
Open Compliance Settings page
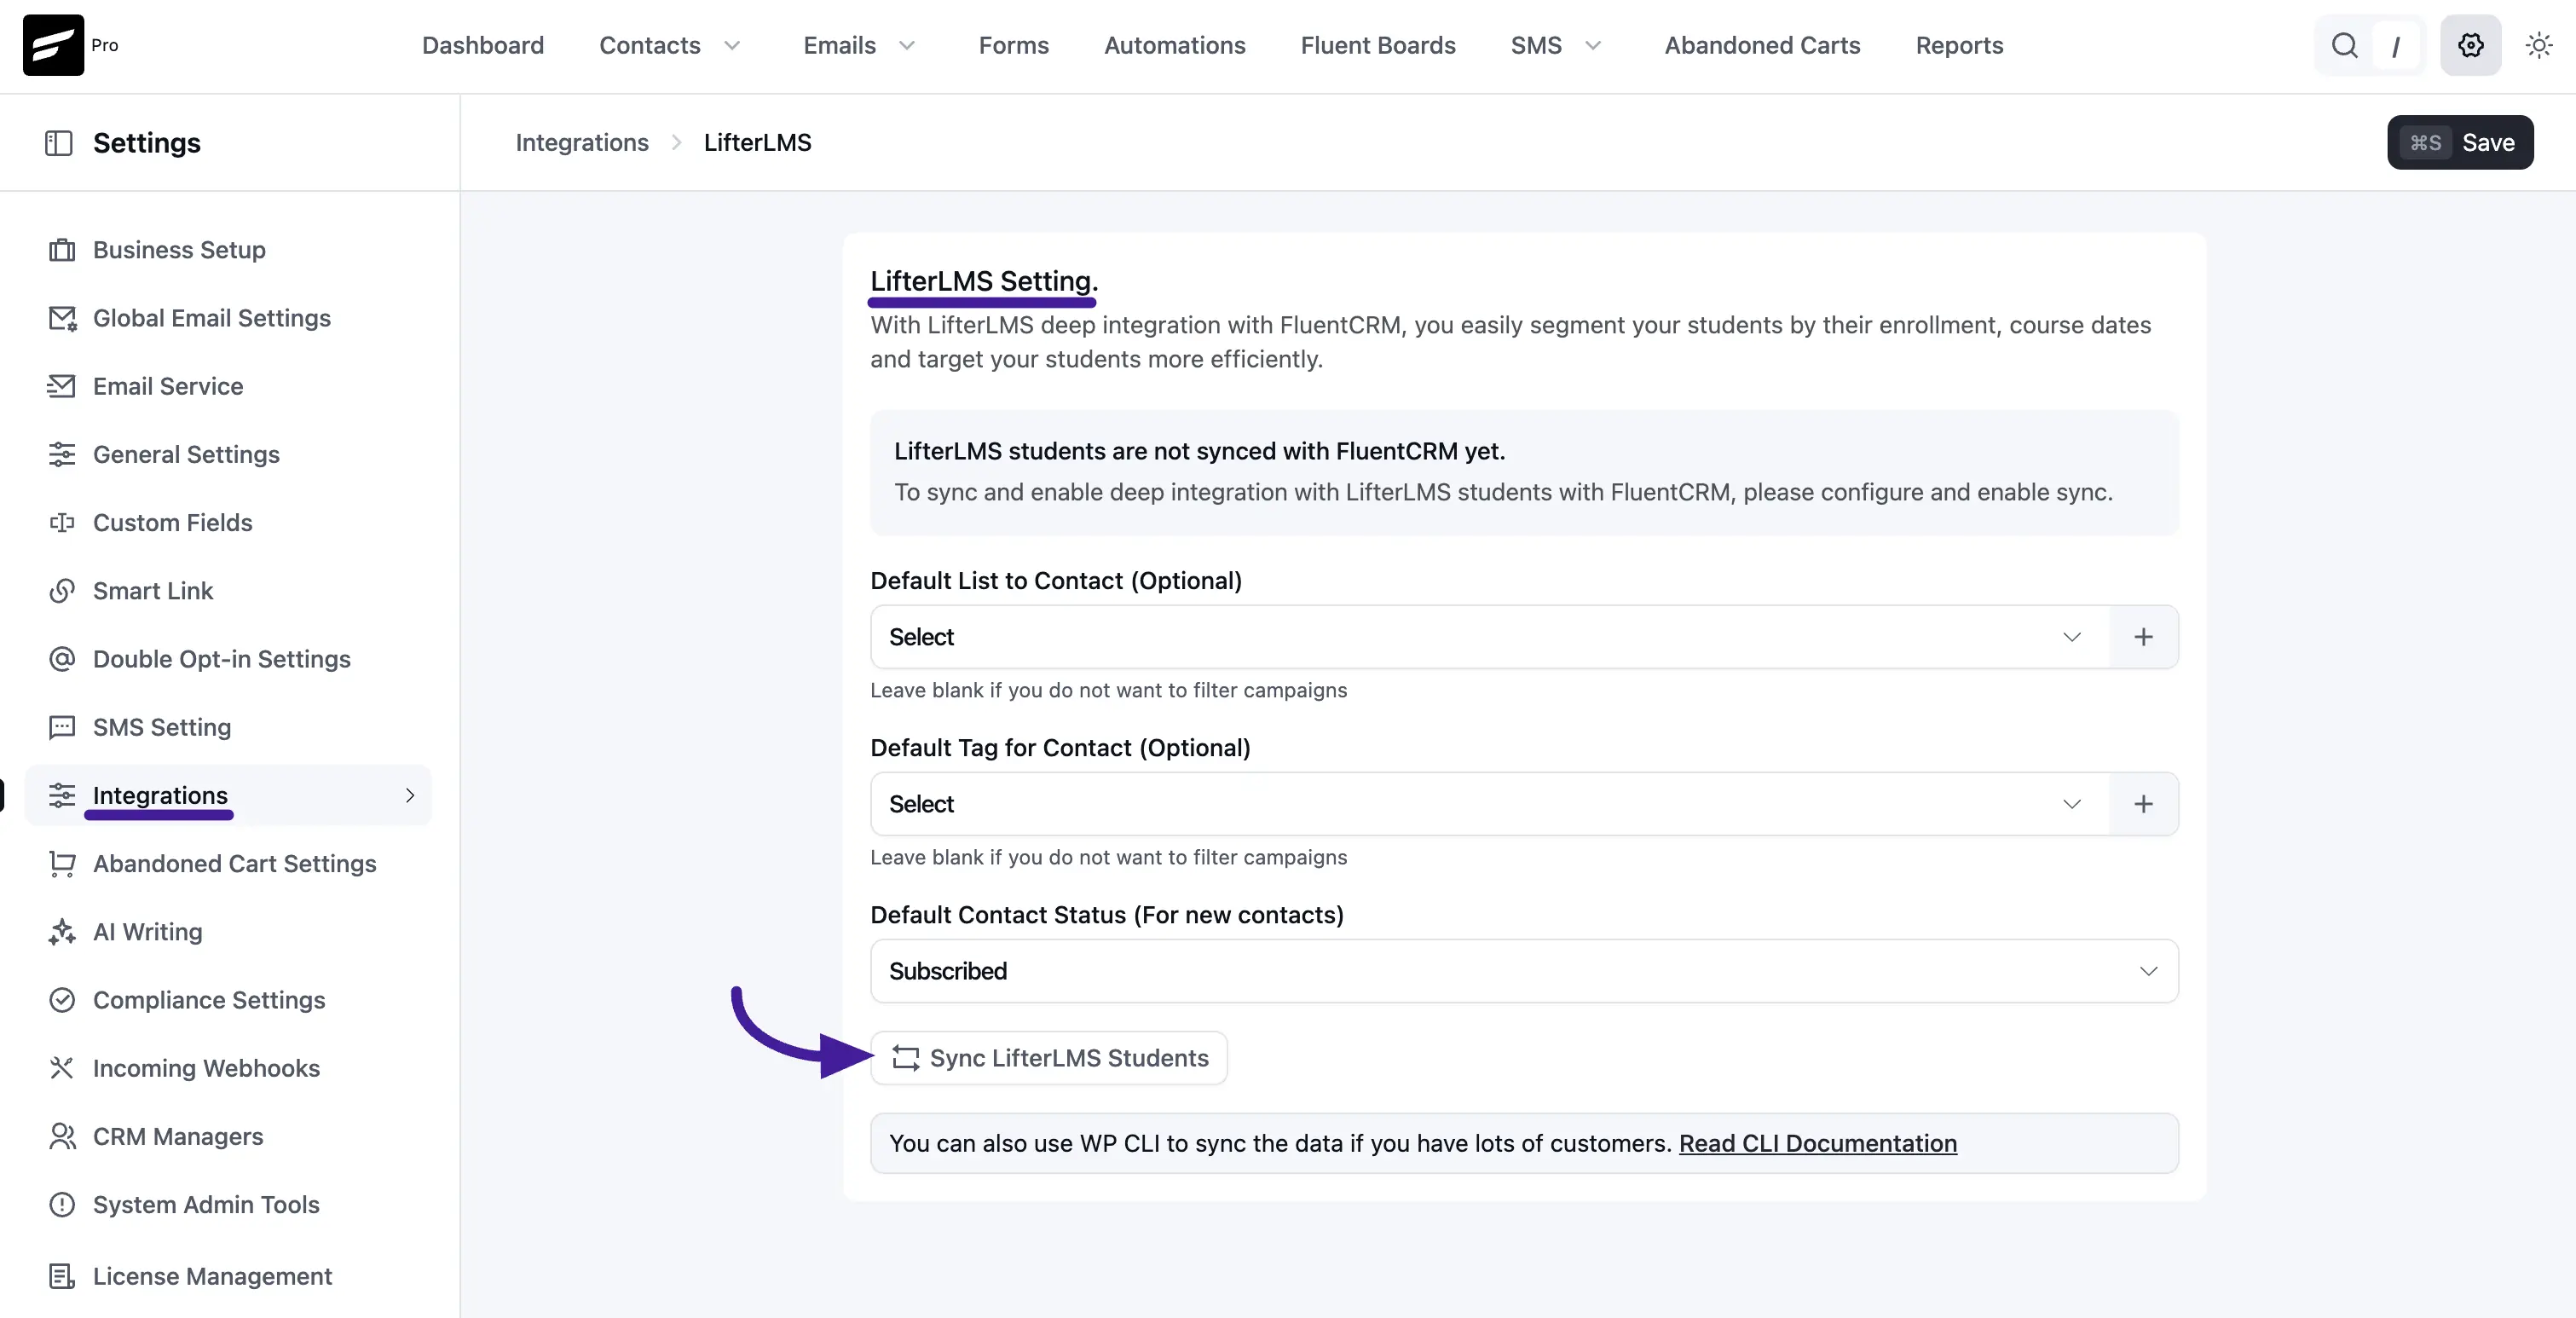tap(209, 1000)
